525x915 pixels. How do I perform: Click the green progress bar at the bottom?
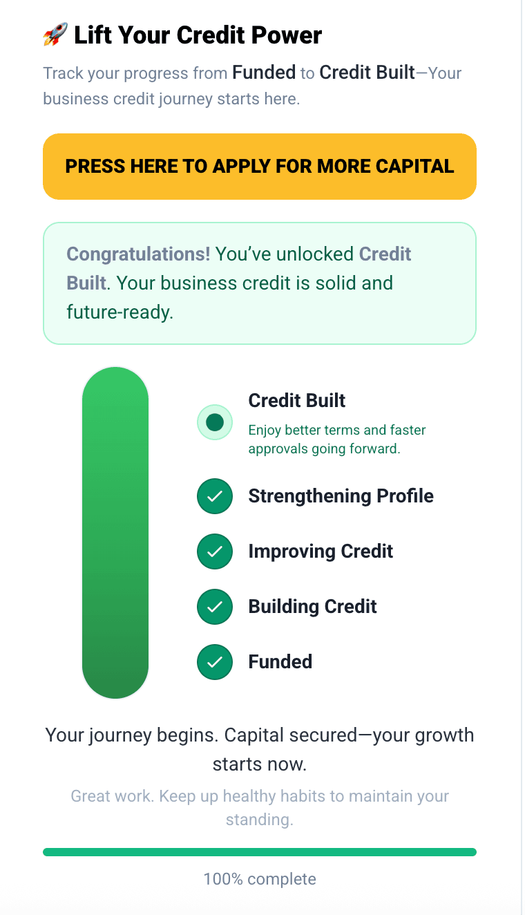click(260, 851)
